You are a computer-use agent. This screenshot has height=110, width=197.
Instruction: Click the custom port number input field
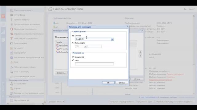click(94, 46)
